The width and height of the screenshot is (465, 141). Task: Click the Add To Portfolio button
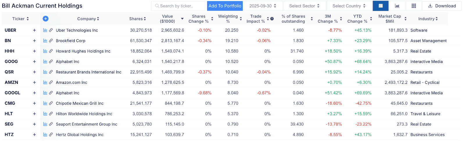click(225, 6)
